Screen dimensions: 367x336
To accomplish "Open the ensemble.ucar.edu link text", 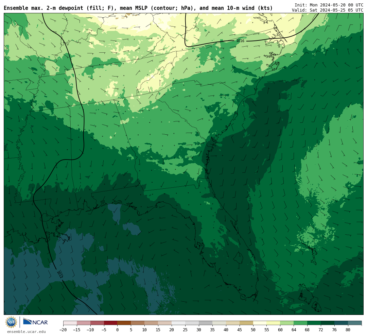I will click(x=27, y=332).
